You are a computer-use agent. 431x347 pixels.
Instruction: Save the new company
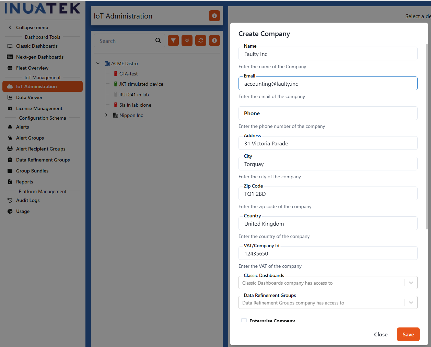(x=408, y=334)
